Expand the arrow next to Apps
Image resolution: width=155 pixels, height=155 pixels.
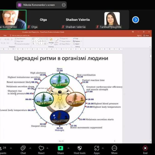103,148
